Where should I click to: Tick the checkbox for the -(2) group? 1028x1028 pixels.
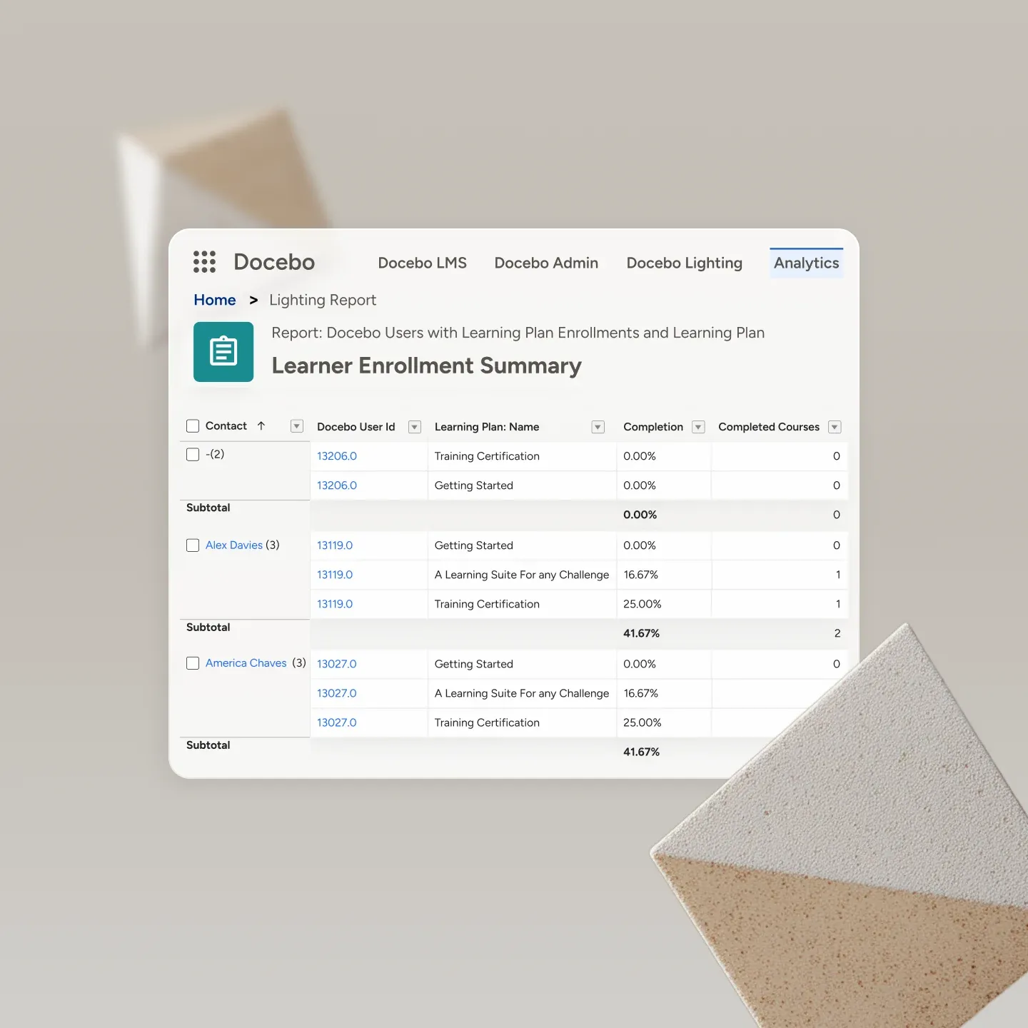coord(193,455)
